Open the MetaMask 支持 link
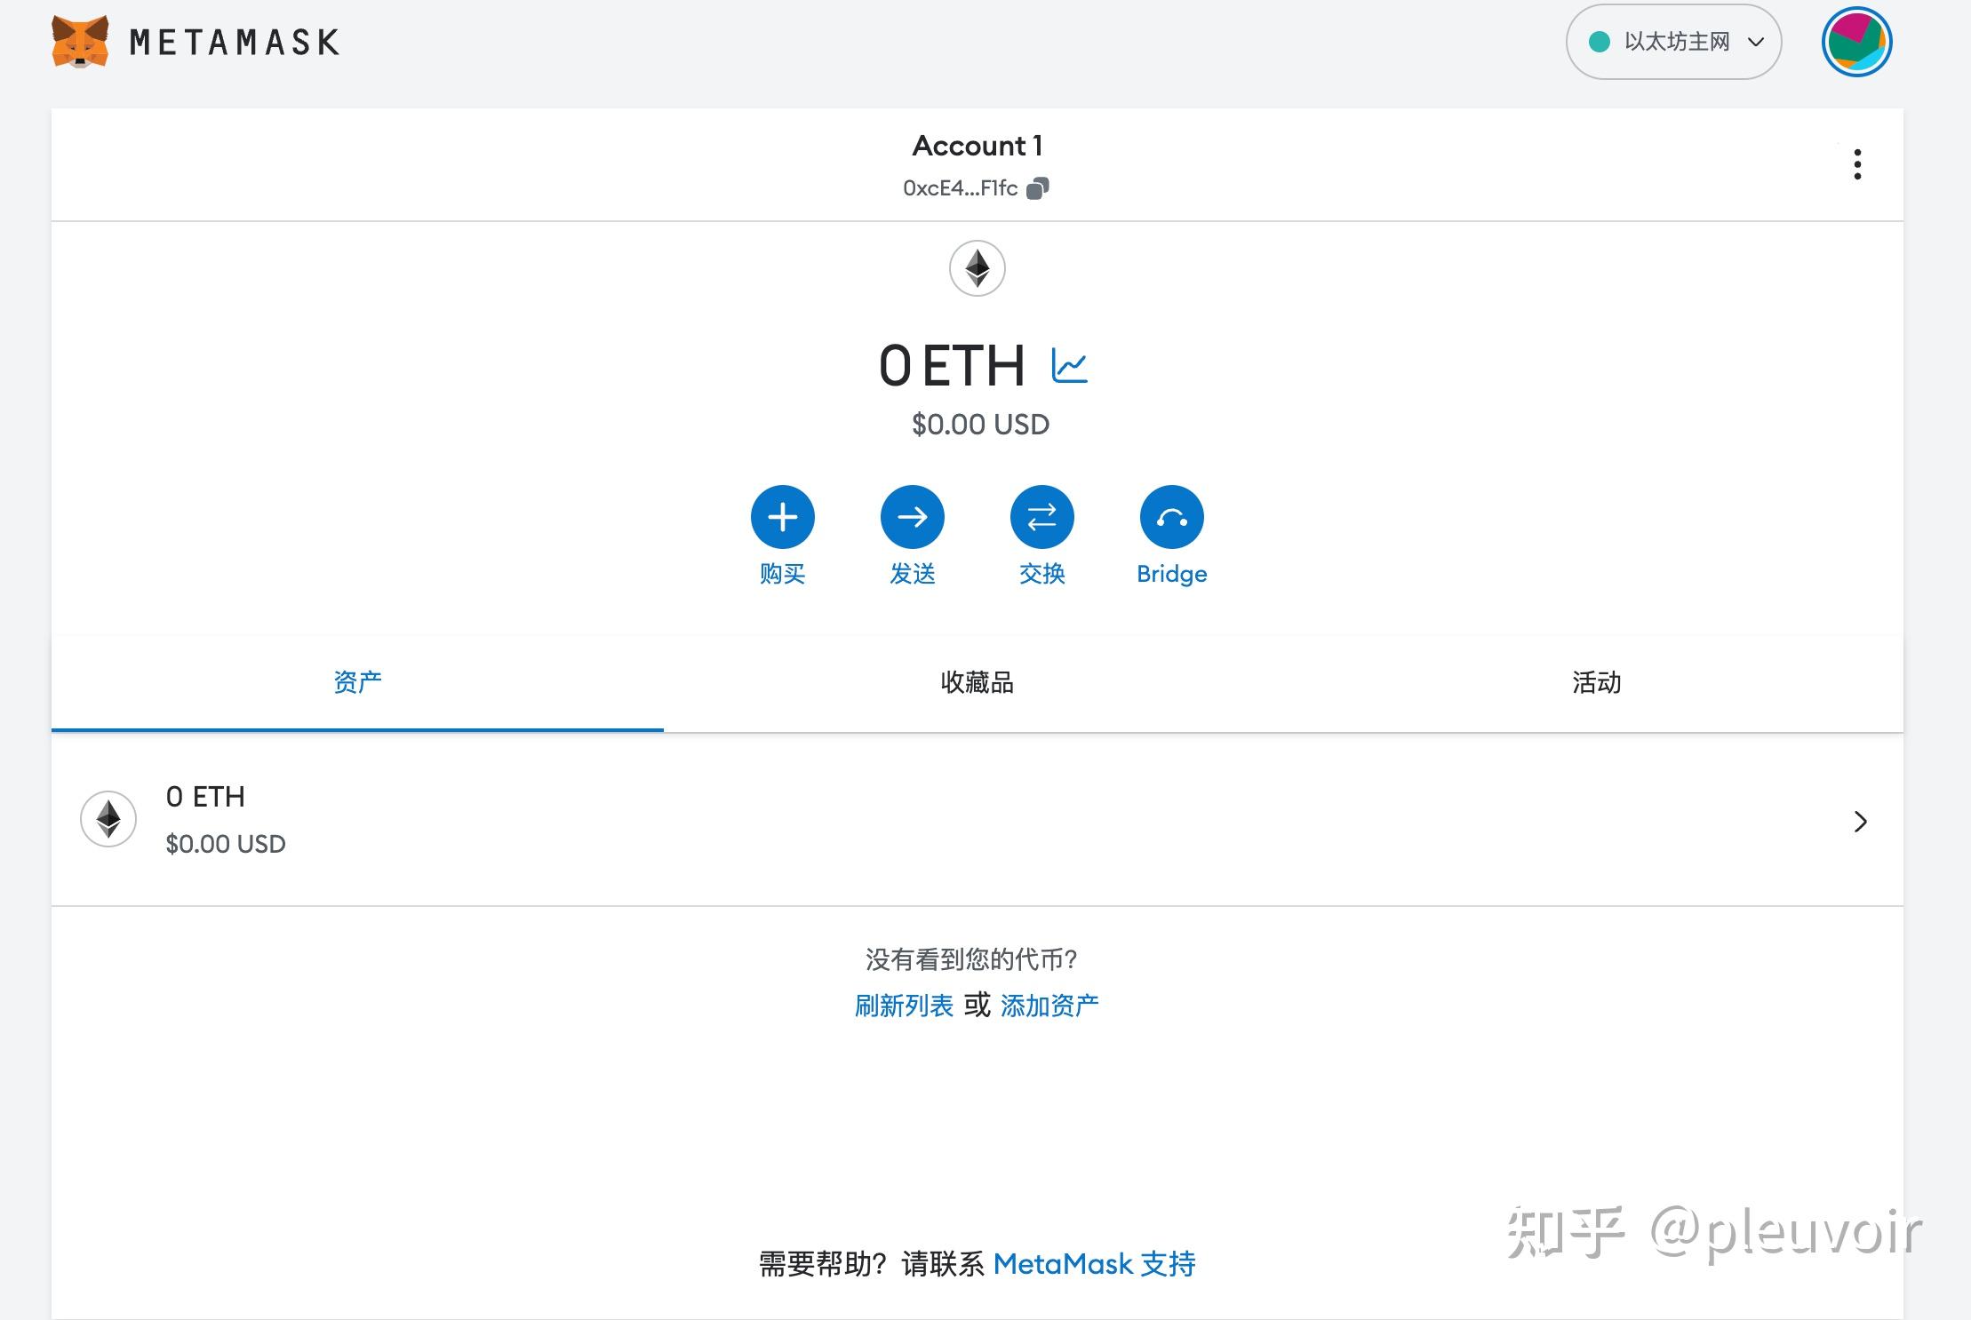 click(1094, 1263)
